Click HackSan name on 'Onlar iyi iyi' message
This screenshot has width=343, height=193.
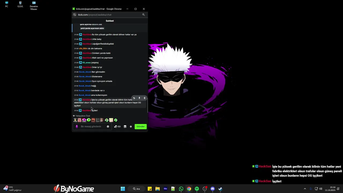[x=87, y=67]
